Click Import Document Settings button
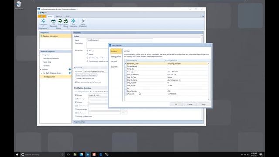279x157 pixels. (x=86, y=75)
